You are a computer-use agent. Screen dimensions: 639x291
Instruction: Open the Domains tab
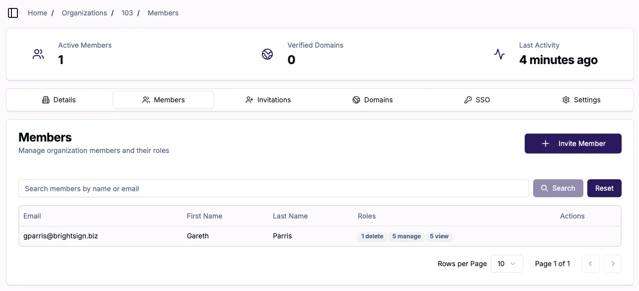[x=373, y=100]
